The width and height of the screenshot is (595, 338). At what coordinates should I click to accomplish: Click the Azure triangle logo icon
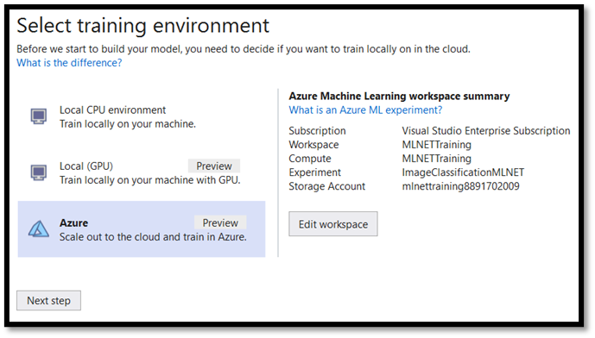[x=39, y=228]
